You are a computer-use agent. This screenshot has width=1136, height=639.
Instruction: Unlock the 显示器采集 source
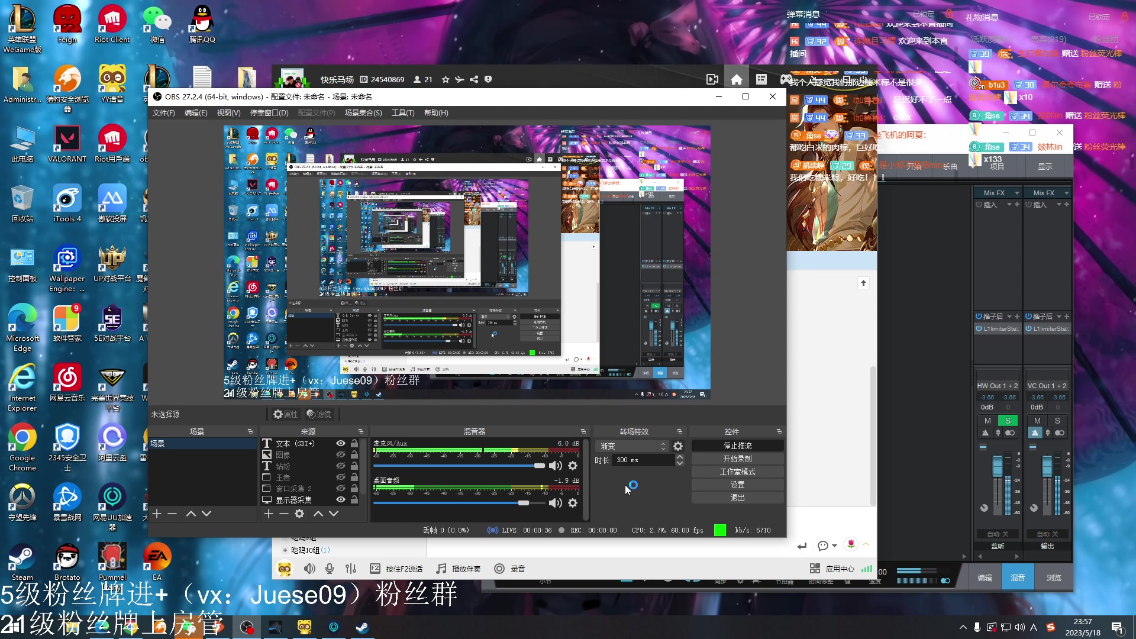click(354, 499)
